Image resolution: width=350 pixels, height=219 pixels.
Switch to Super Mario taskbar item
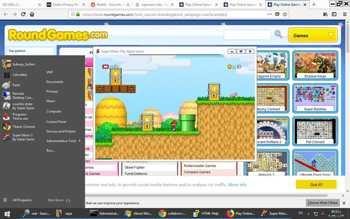pyautogui.click(x=274, y=214)
